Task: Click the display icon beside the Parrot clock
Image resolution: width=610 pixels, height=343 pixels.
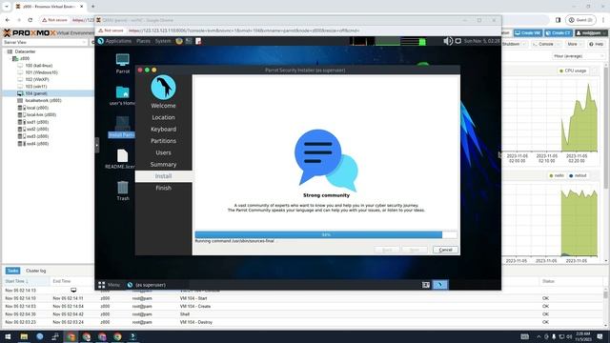Action: pos(458,41)
